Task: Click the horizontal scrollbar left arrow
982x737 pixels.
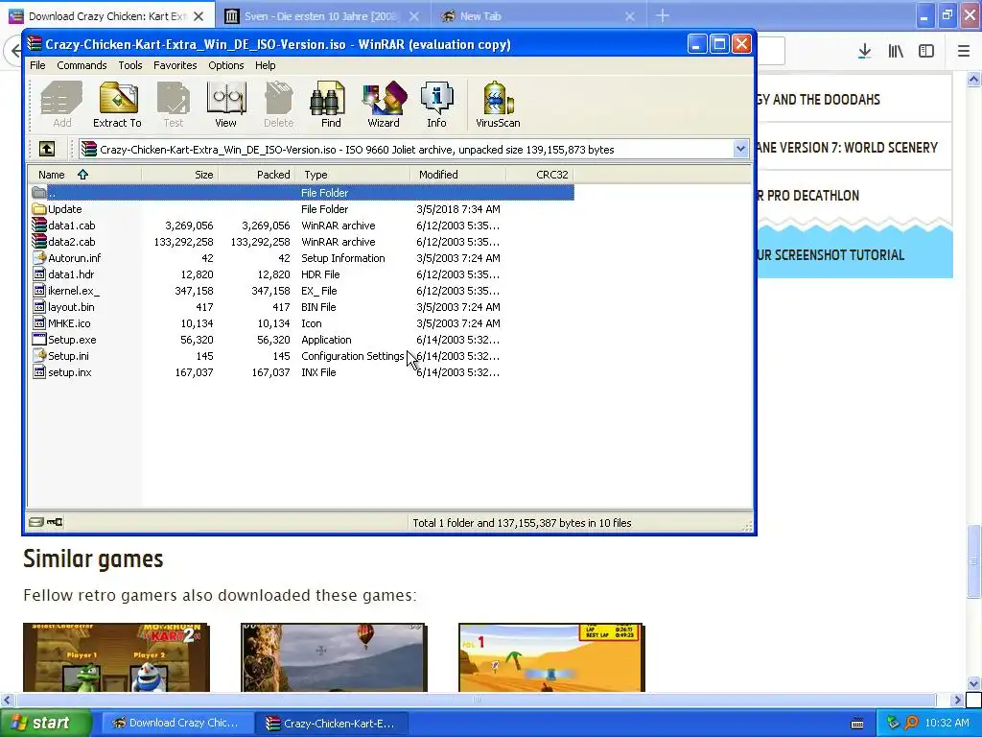Action: tap(7, 700)
